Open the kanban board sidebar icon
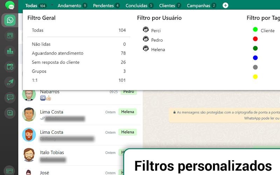280x175 pixels. pos(10,36)
